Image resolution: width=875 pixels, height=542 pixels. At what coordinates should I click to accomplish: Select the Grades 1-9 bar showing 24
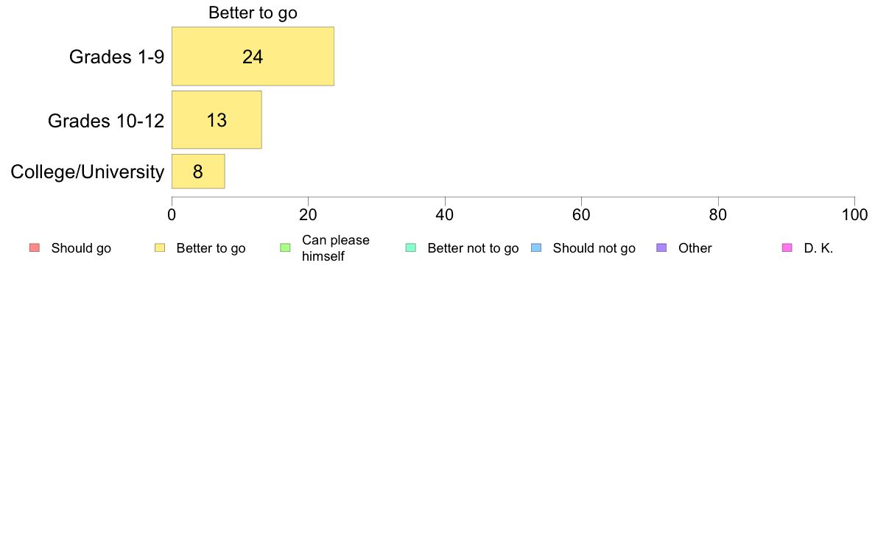coord(253,57)
